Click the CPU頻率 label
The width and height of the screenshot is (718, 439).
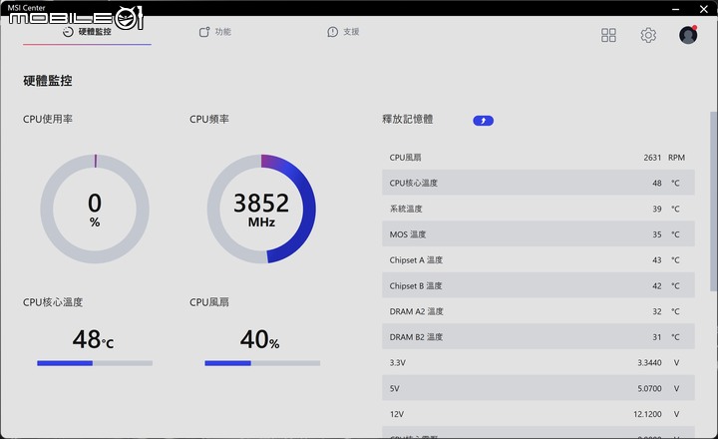pos(209,119)
